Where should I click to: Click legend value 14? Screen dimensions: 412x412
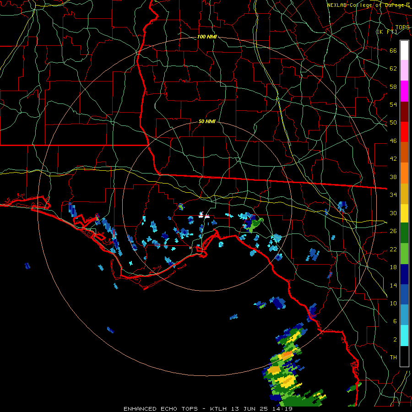tap(393, 285)
